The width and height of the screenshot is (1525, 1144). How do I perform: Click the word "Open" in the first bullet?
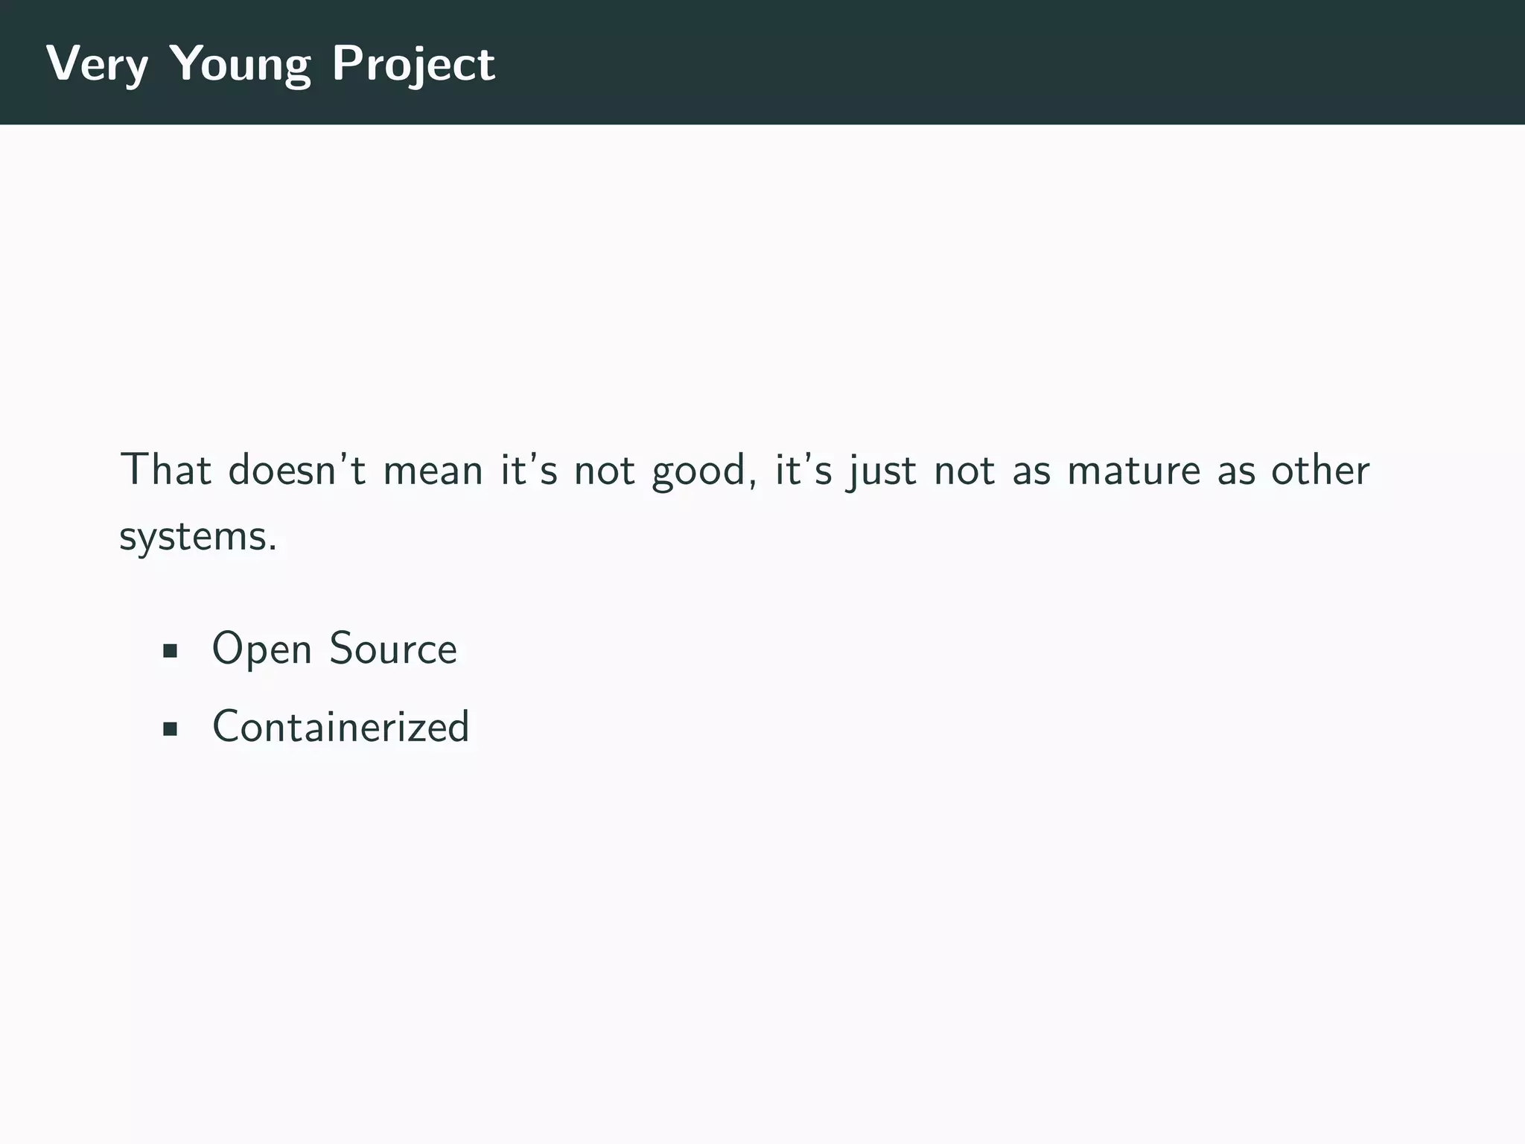pyautogui.click(x=261, y=649)
